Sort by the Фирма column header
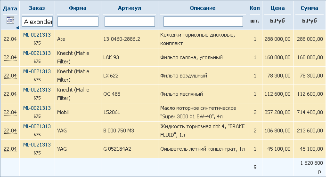The width and height of the screenshot is (326, 177). pos(78,8)
